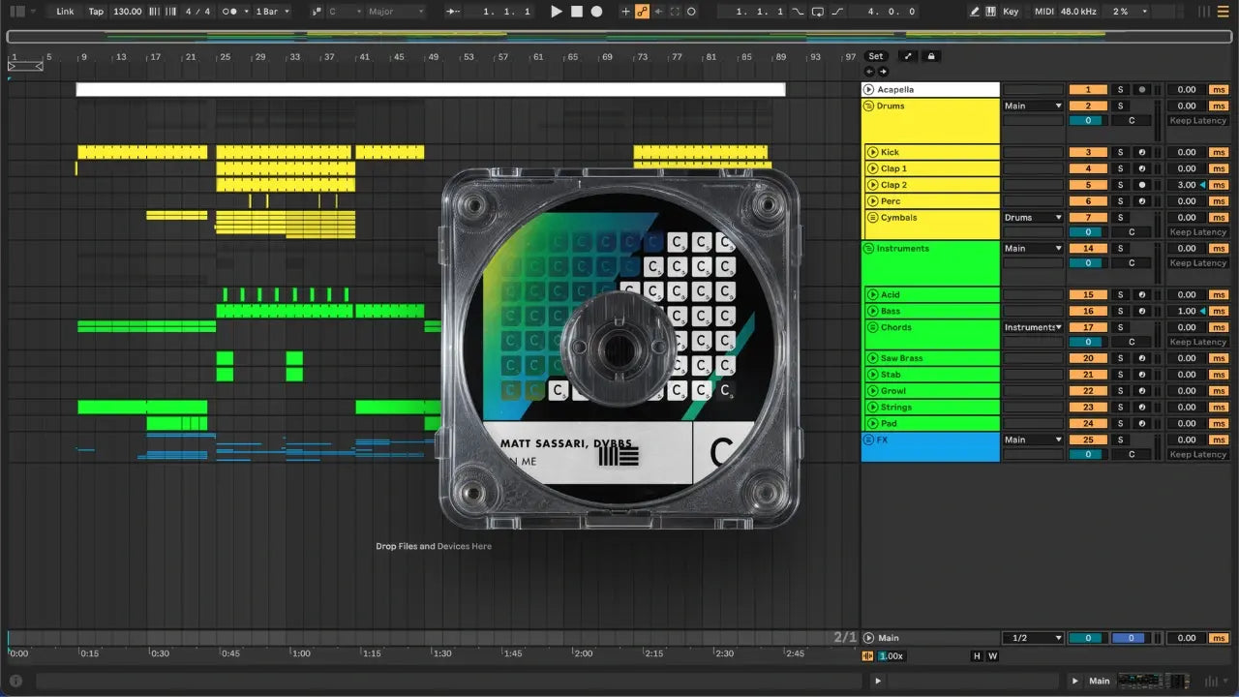Click the Main track play icon
Image resolution: width=1239 pixels, height=697 pixels.
click(869, 638)
